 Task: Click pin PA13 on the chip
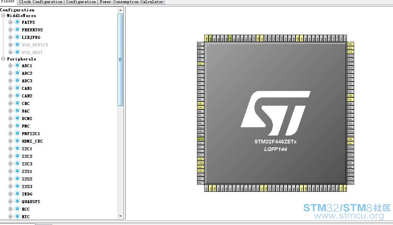coord(350,56)
